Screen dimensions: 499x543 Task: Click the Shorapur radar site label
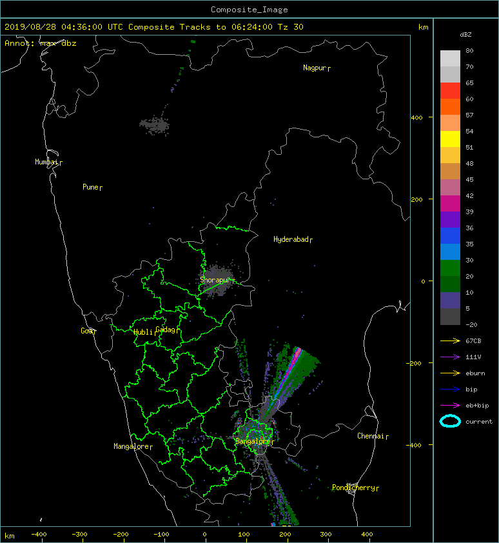pyautogui.click(x=216, y=280)
